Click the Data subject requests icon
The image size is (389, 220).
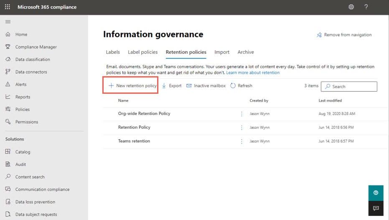pyautogui.click(x=8, y=214)
